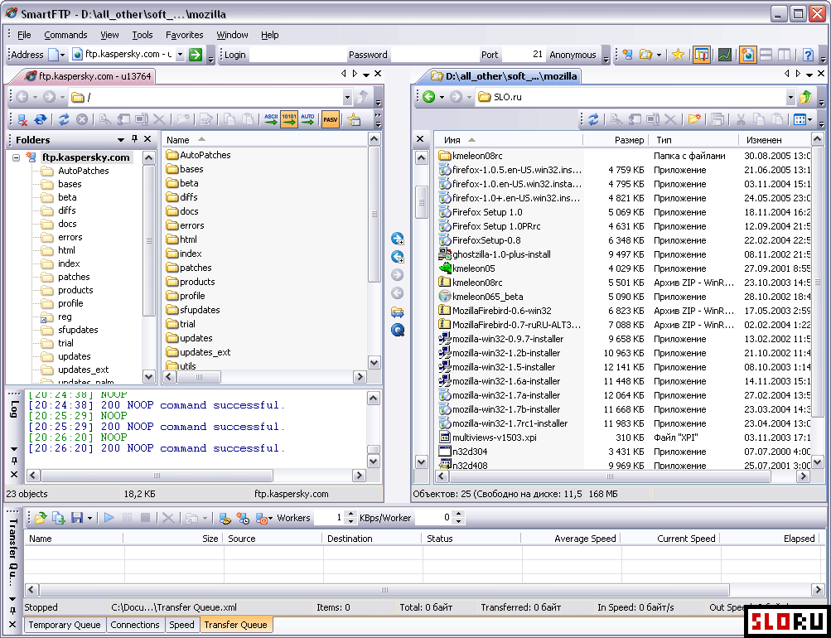Image resolution: width=831 pixels, height=638 pixels.
Task: Refresh the local mozilla folder listing
Action: [593, 120]
